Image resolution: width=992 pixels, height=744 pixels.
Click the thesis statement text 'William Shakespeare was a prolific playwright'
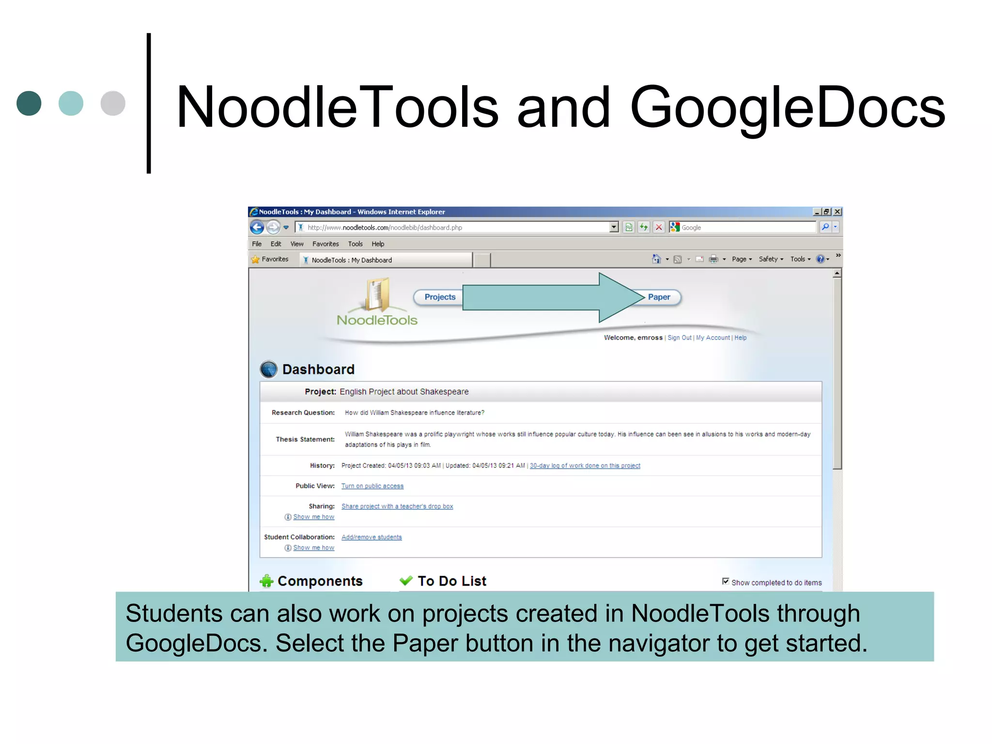(x=409, y=434)
